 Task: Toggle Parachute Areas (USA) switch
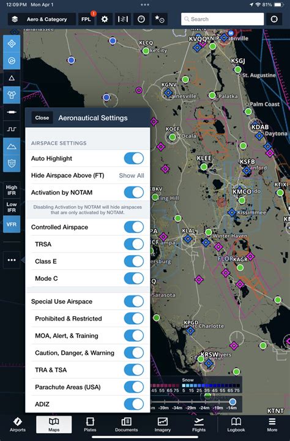pos(134,387)
